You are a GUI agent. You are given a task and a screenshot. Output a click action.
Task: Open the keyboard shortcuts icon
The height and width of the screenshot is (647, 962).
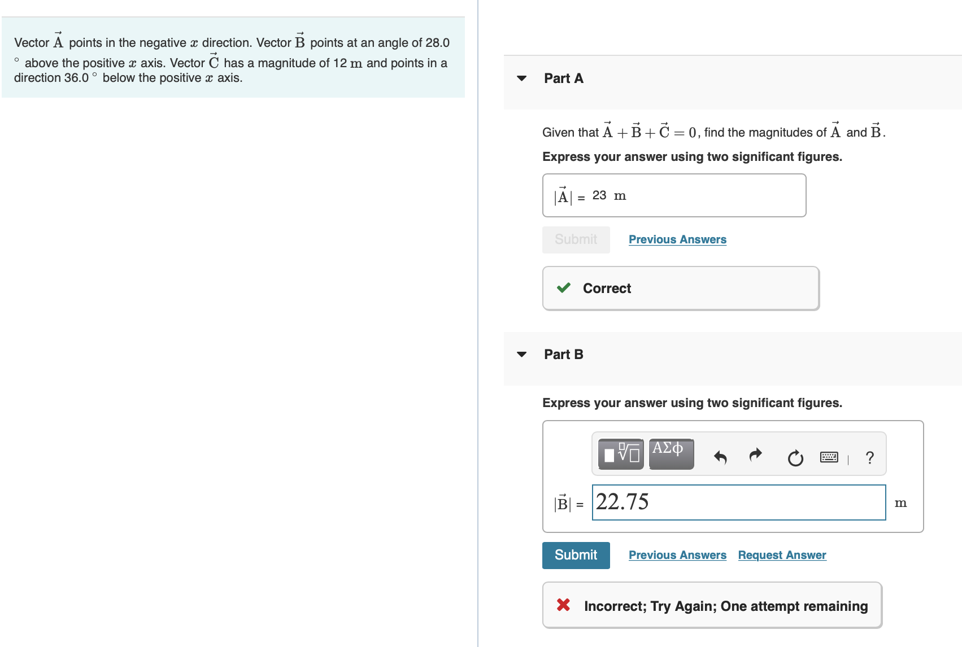click(x=829, y=457)
